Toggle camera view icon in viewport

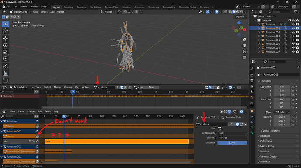tap(244, 51)
